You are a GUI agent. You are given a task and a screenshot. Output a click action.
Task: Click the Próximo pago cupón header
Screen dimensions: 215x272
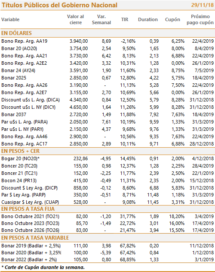tap(200, 19)
